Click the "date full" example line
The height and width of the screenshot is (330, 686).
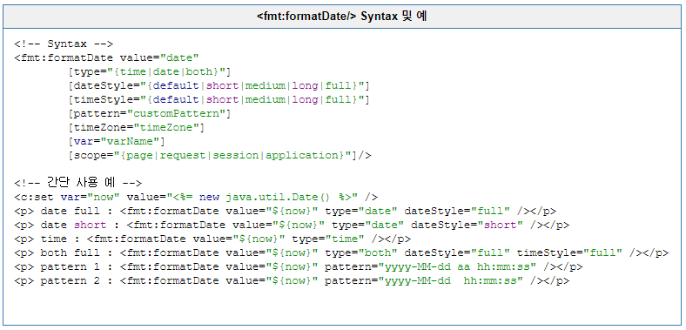[x=286, y=212]
